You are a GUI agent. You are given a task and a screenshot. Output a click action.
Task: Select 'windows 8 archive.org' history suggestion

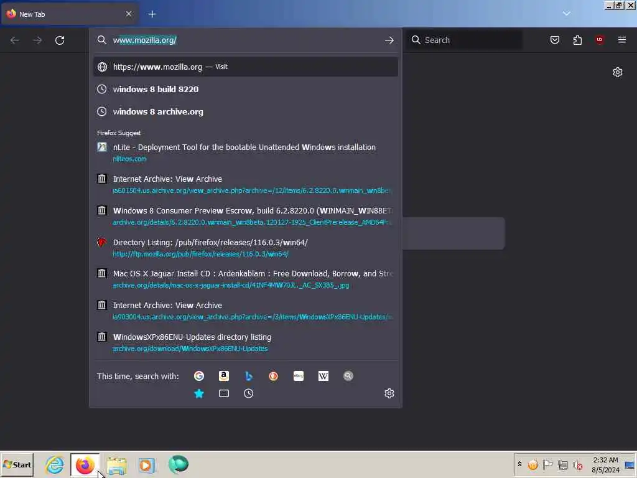click(245, 111)
